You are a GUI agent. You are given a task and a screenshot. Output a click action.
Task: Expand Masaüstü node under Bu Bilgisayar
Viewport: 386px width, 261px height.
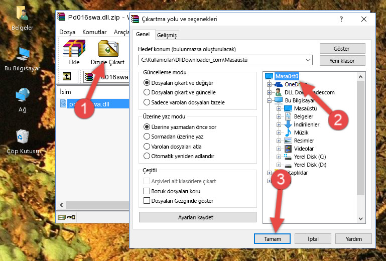[x=279, y=108]
